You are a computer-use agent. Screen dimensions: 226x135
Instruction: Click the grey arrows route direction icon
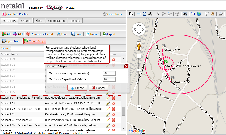click(x=177, y=14)
